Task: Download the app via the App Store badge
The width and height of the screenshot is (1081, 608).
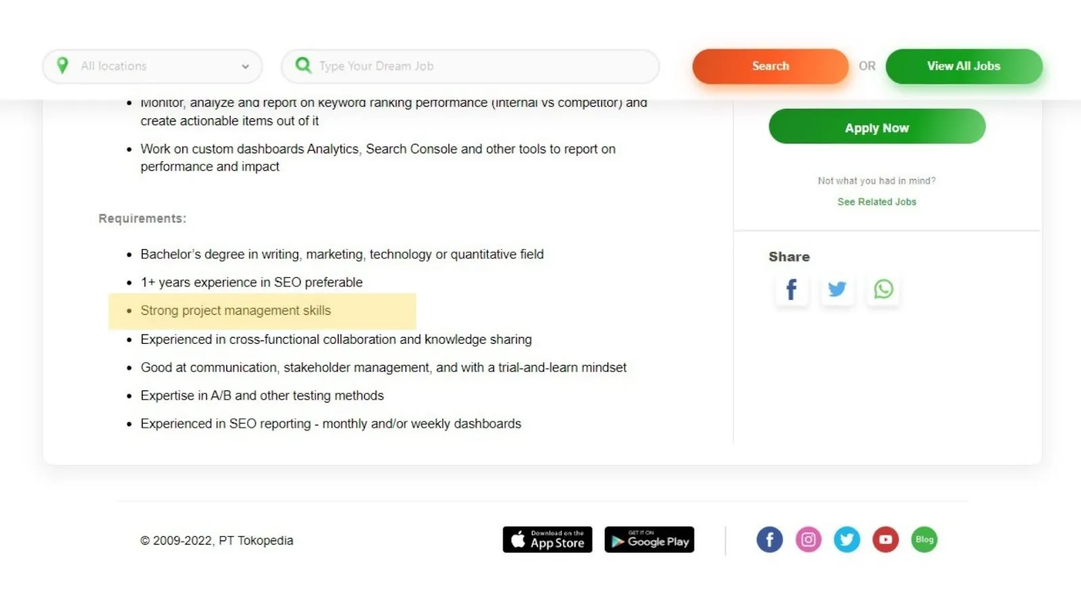Action: tap(547, 539)
